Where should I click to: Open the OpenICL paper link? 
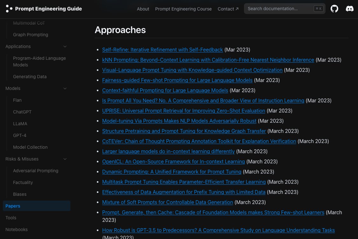click(x=174, y=161)
